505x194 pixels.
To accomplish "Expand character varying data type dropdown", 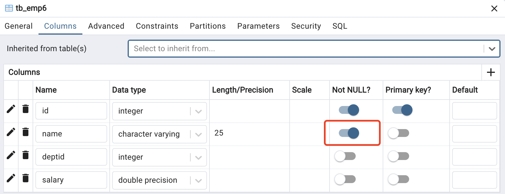I will click(x=199, y=134).
